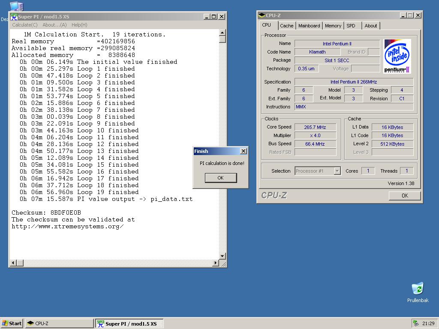
Task: Open the About tab in CPU-Z
Action: pos(371,26)
